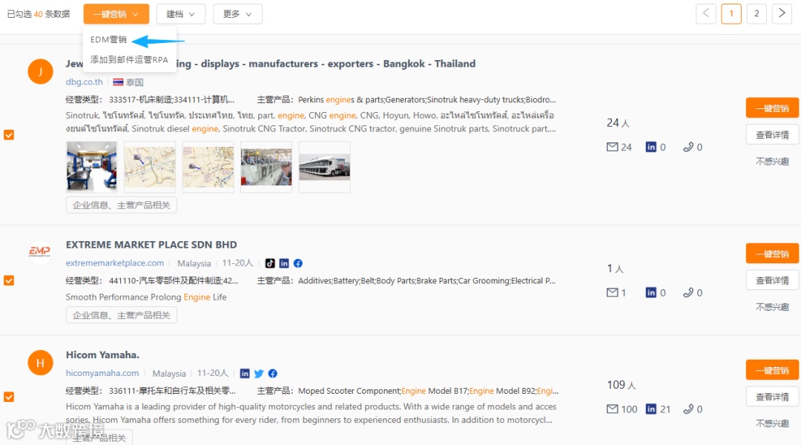Click the 109 人 employee count
The width and height of the screenshot is (801, 445).
622,385
